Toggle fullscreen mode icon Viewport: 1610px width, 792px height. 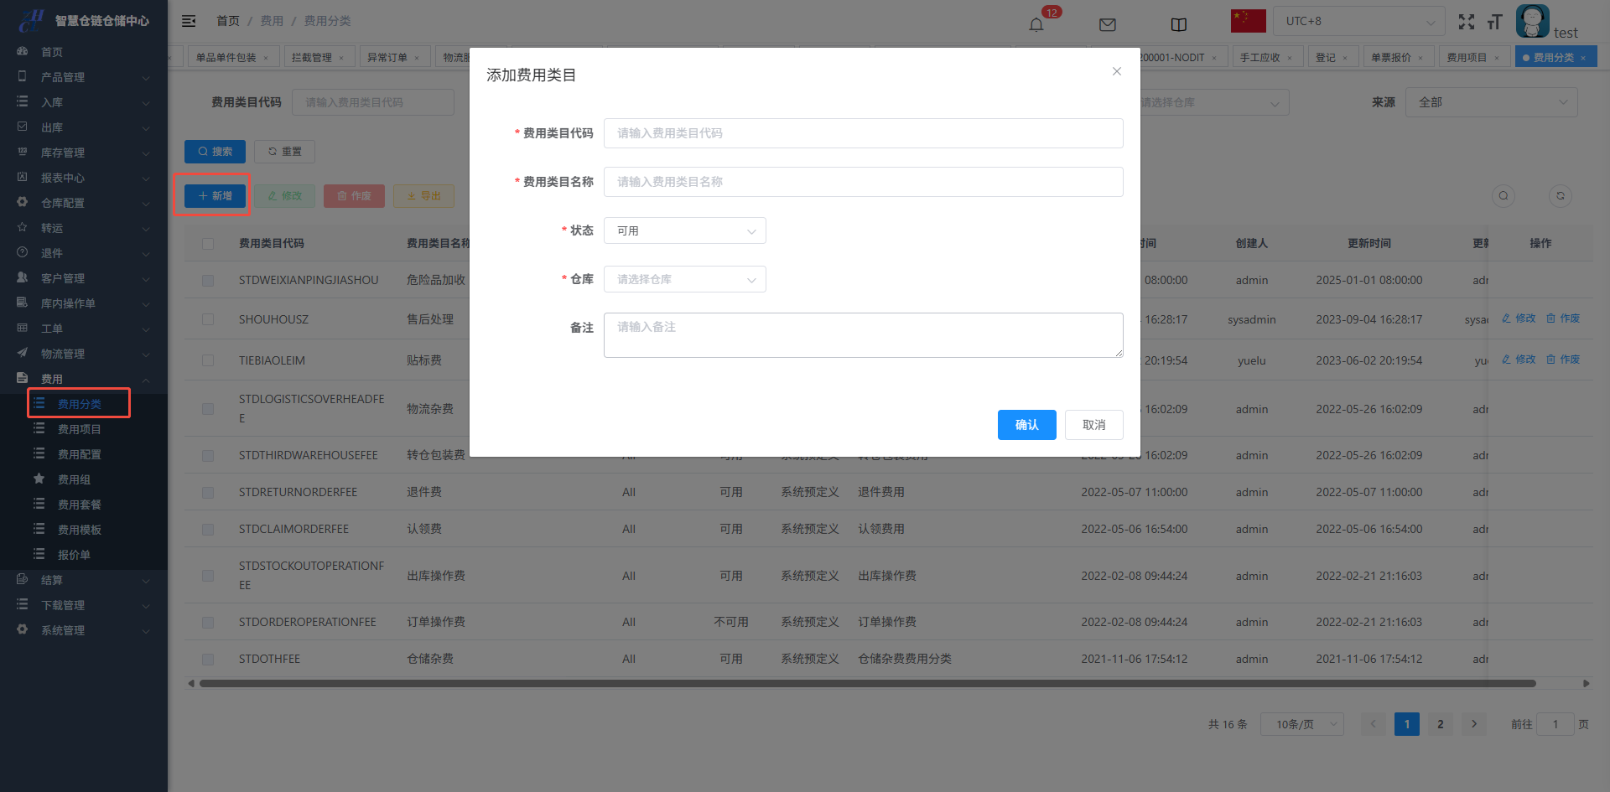click(x=1466, y=23)
